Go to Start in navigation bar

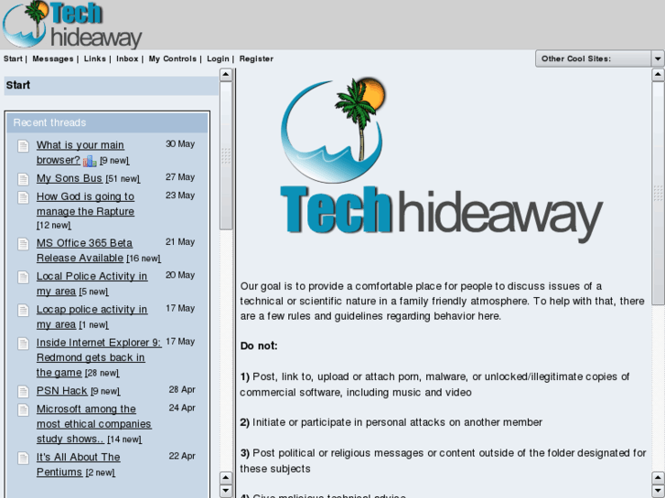coord(13,58)
